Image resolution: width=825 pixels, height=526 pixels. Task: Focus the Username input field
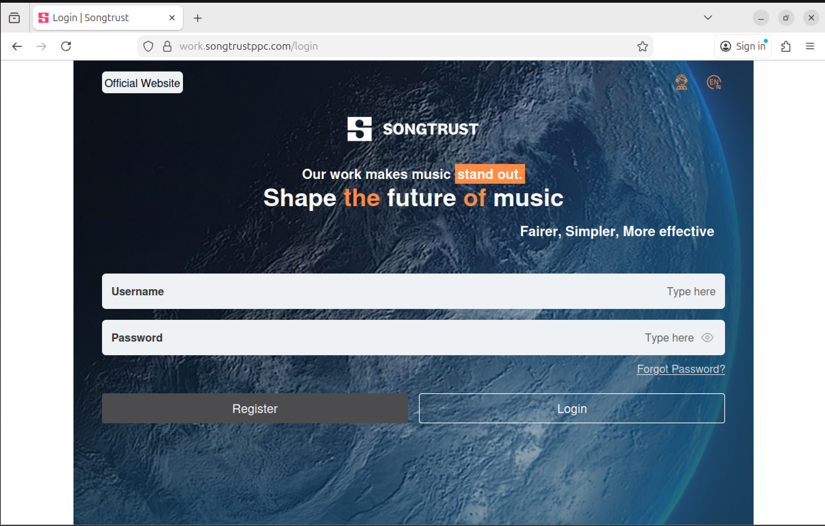click(413, 291)
